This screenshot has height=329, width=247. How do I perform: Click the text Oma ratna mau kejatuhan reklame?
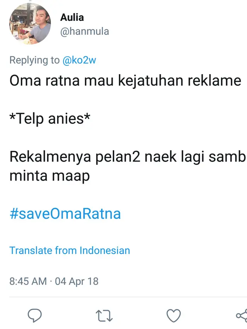click(125, 80)
